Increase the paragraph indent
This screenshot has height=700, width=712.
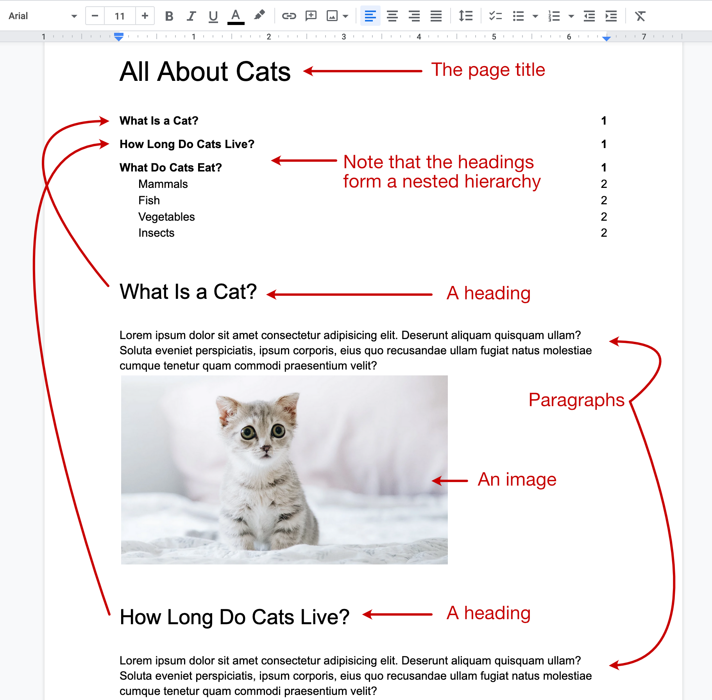point(611,16)
